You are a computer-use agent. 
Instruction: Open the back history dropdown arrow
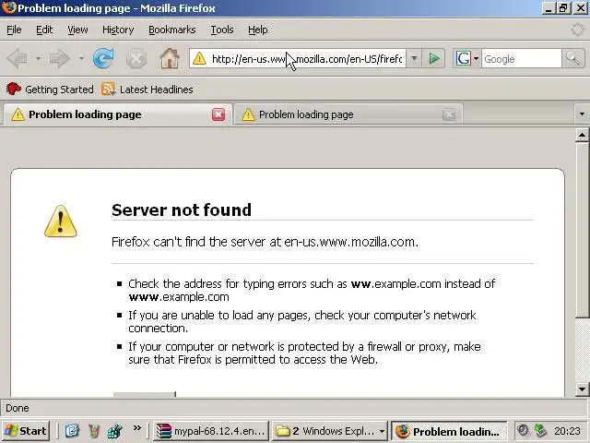pyautogui.click(x=38, y=59)
